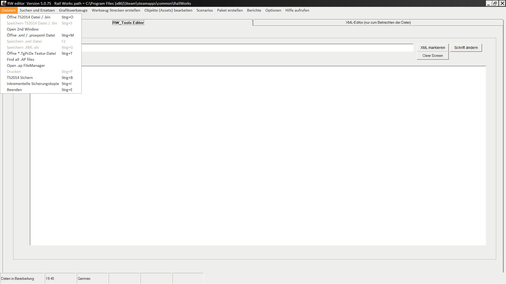Open the .ap FileManager menu entry
Image resolution: width=506 pixels, height=284 pixels.
click(x=26, y=65)
